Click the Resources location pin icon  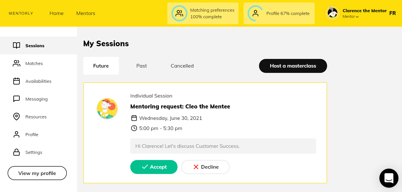[17, 117]
